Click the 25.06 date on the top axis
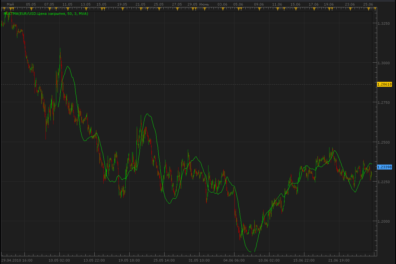 [x=368, y=4]
